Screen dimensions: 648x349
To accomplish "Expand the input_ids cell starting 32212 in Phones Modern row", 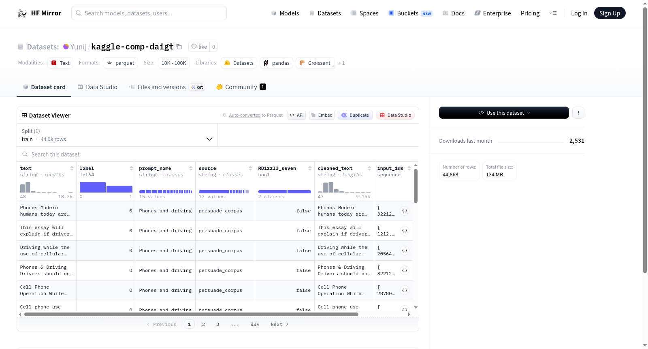I will click(x=404, y=211).
